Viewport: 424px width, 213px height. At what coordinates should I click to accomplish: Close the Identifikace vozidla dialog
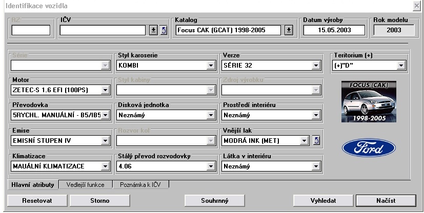(x=417, y=5)
